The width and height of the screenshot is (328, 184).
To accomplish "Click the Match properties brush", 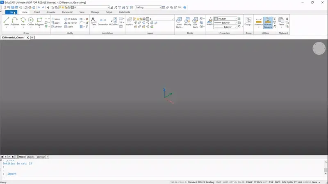I will pyautogui.click(x=210, y=22).
